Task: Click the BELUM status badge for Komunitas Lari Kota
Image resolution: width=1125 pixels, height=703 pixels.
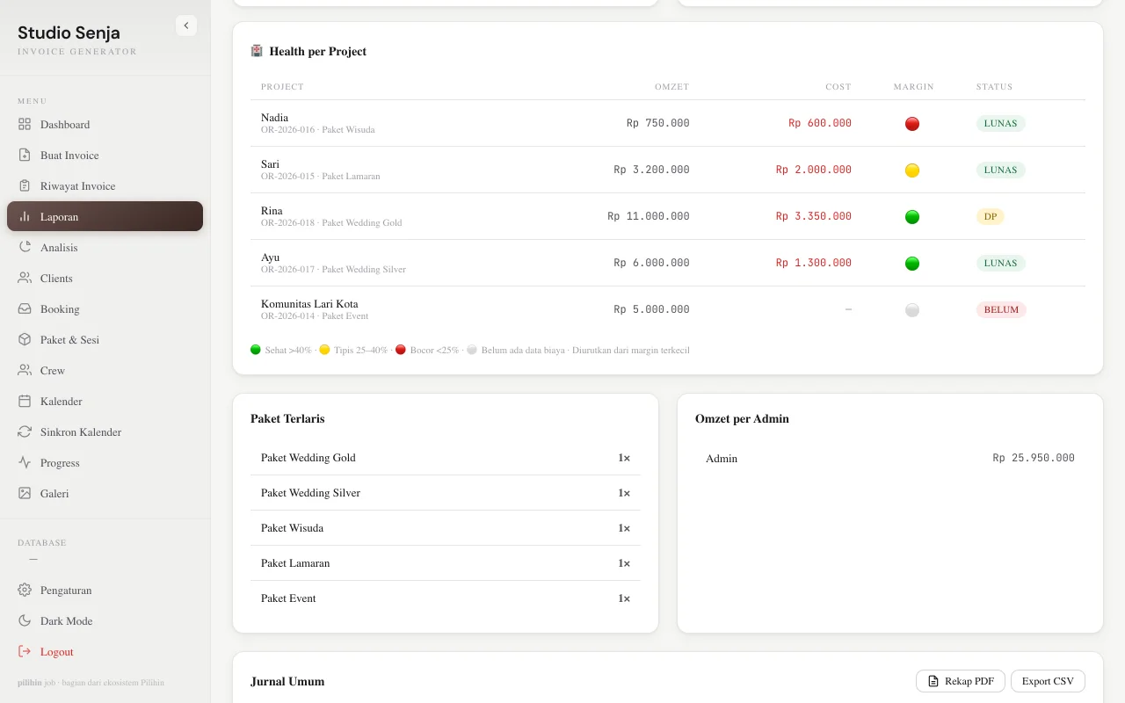Action: 1001,309
